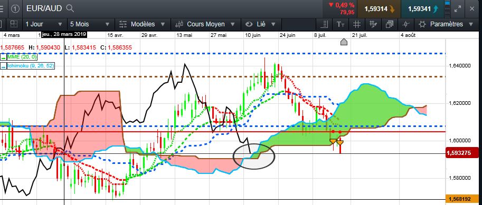Image resolution: width=482 pixels, height=205 pixels.
Task: Open the 5 Mois period dropdown
Action: [89, 24]
